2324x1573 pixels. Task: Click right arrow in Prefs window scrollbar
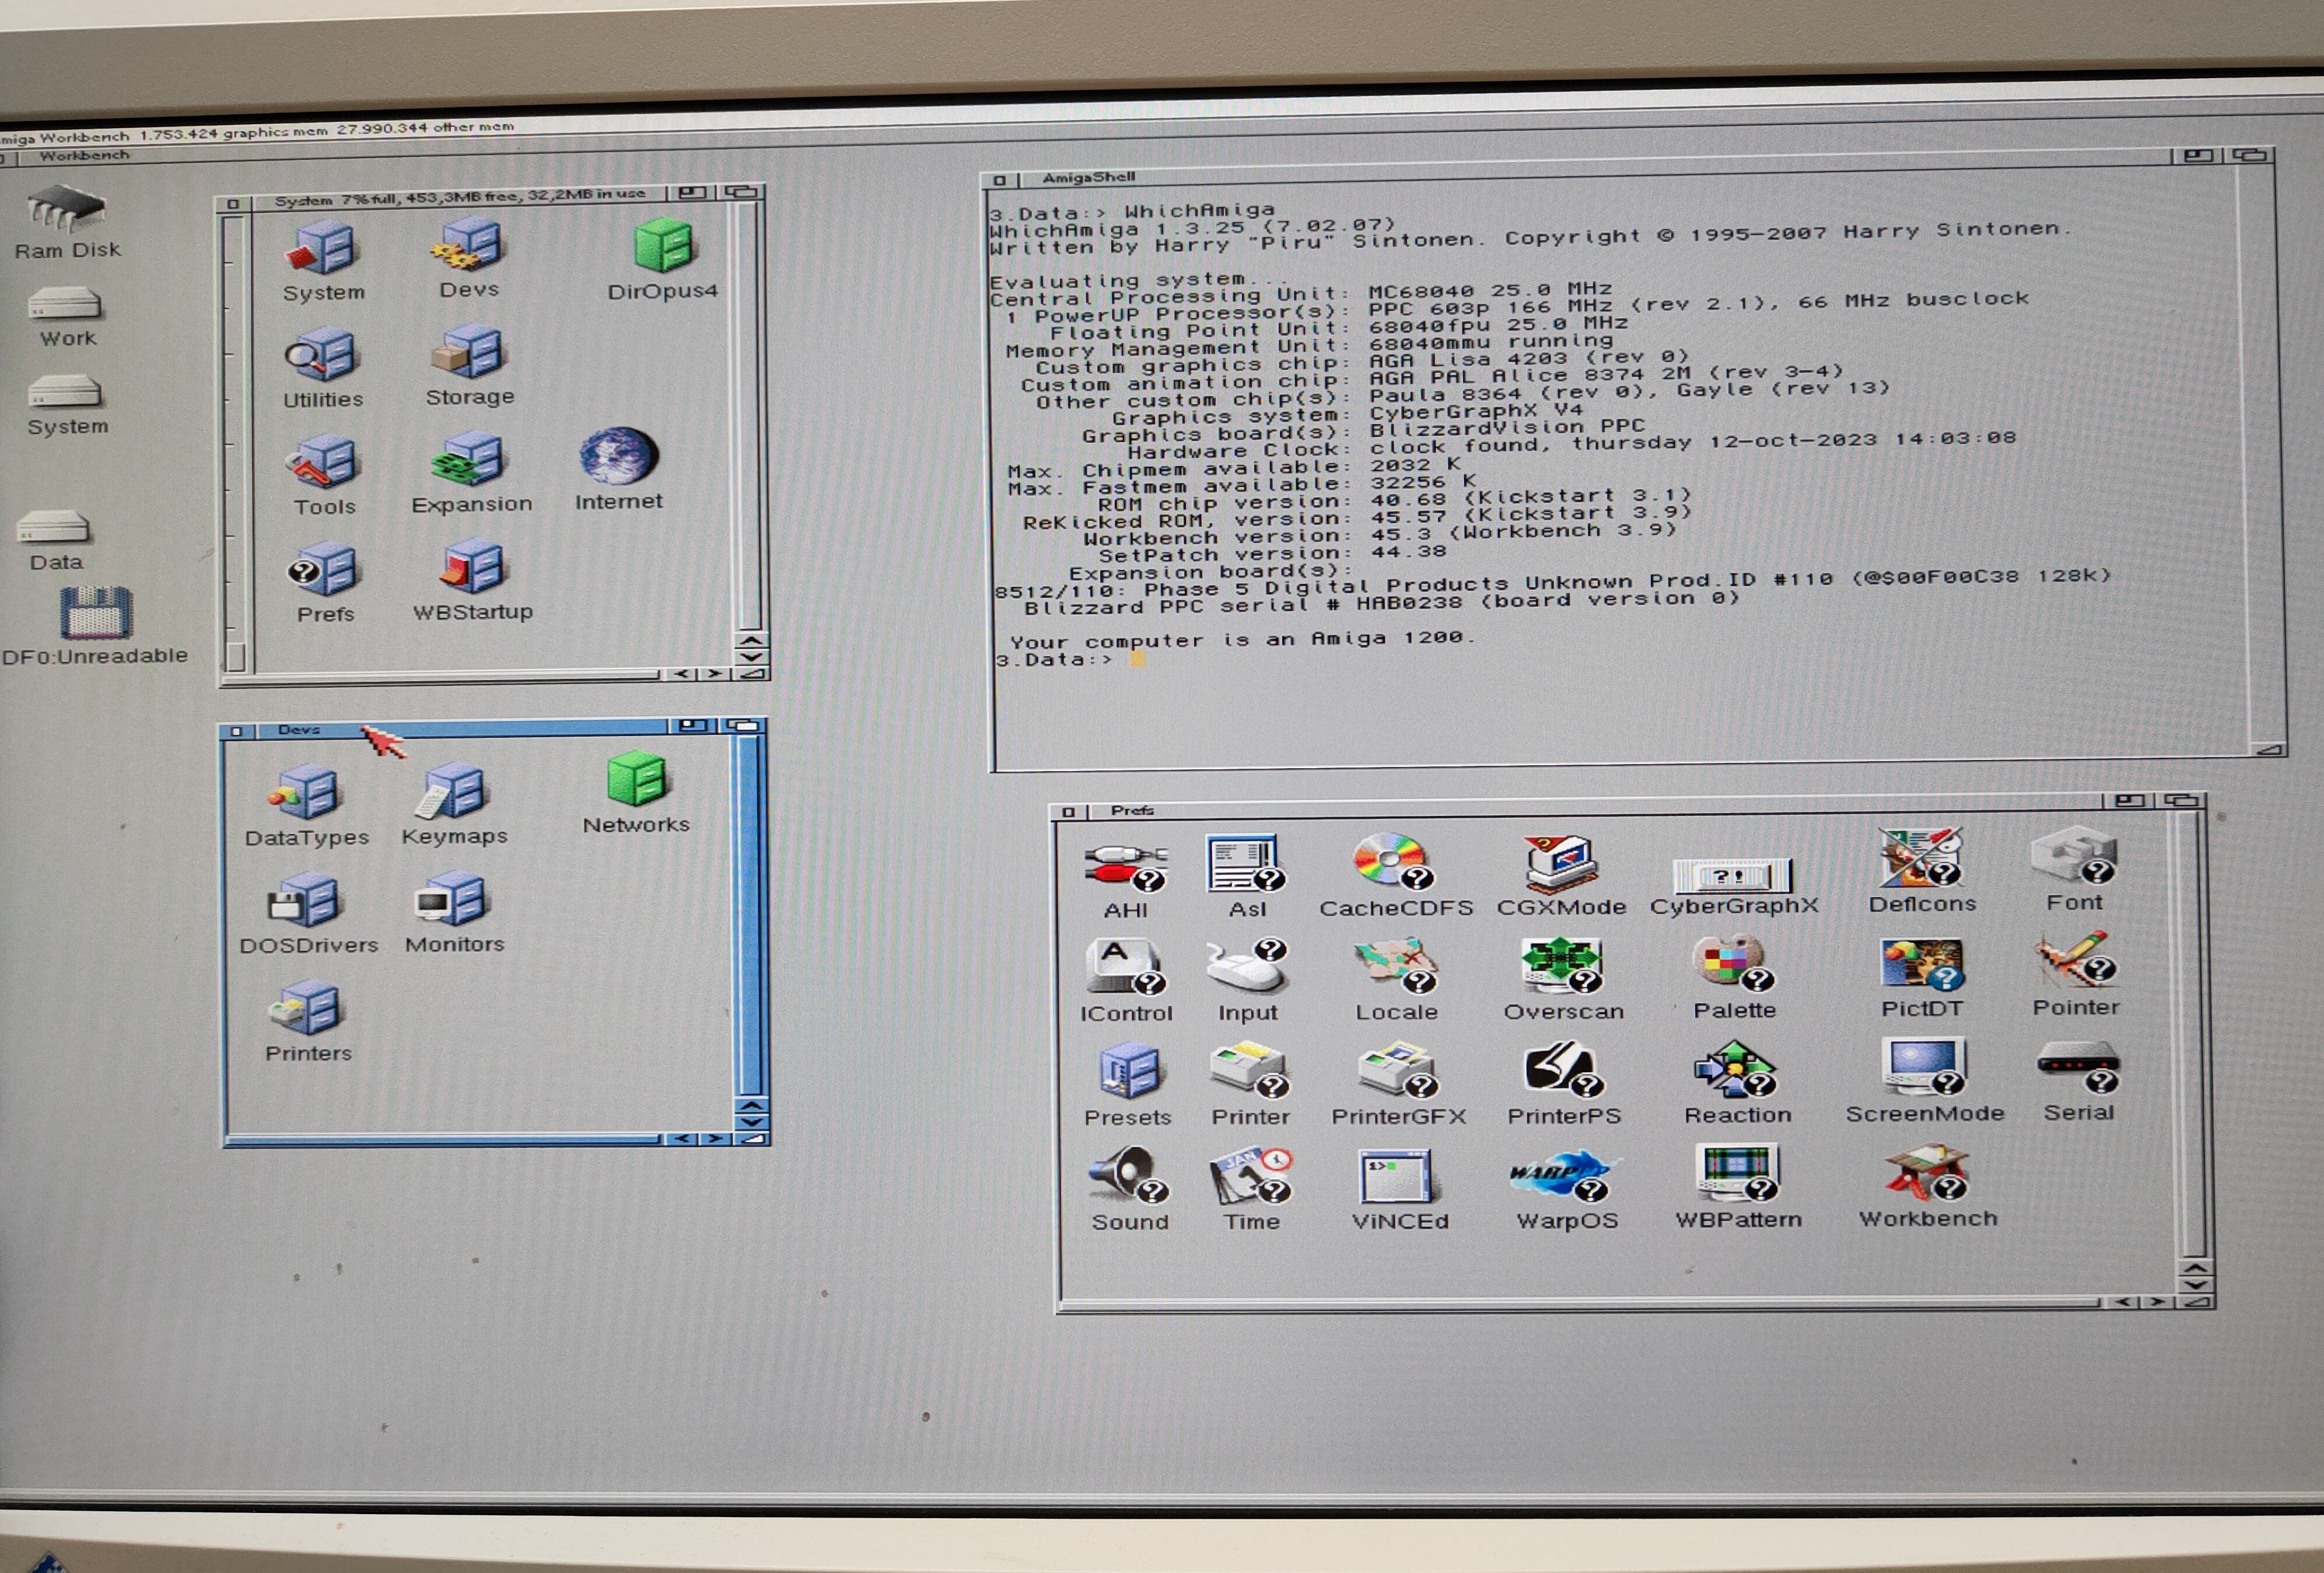(2158, 1302)
